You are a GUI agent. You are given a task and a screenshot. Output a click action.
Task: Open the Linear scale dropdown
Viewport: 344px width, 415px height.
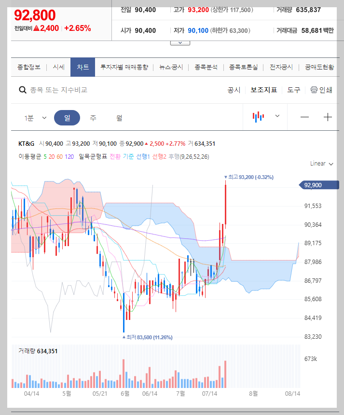(321, 164)
